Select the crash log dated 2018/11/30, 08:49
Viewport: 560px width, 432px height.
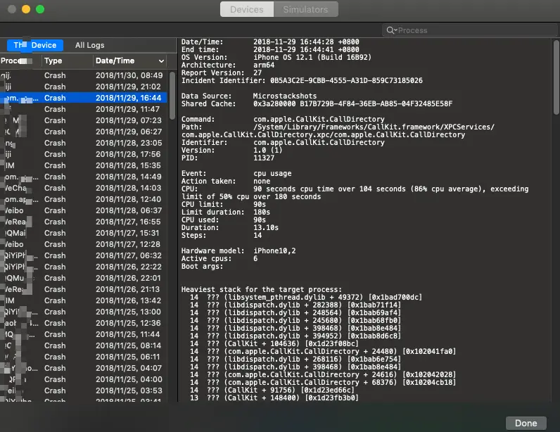(84, 75)
